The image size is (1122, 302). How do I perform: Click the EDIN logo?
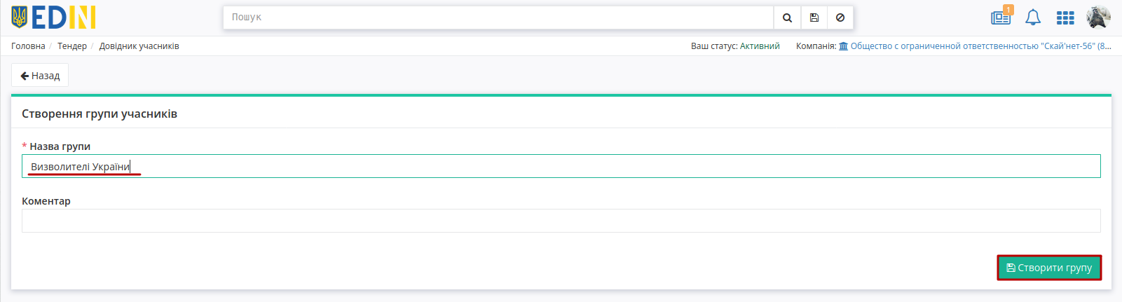pyautogui.click(x=53, y=18)
